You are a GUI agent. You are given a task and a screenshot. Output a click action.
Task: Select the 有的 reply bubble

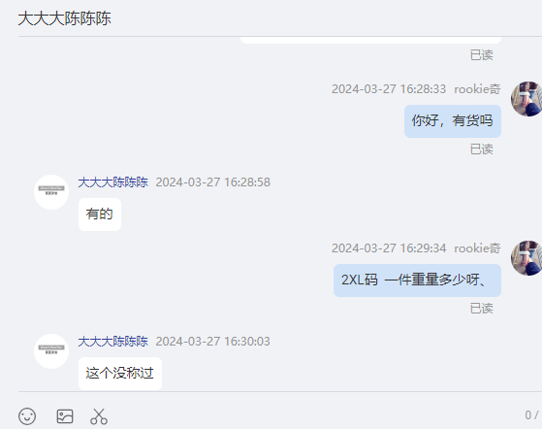(100, 214)
